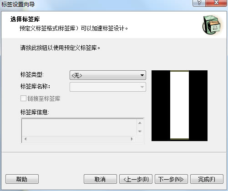This screenshot has width=228, height=191.
Task: Click down arrow of 标签库信息 scrollbar
Action: point(140,131)
